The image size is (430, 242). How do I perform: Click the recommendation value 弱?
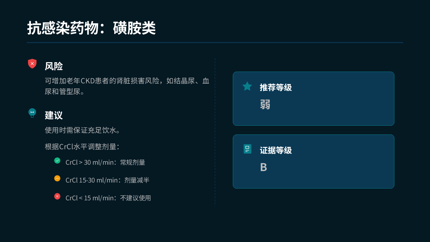(265, 104)
